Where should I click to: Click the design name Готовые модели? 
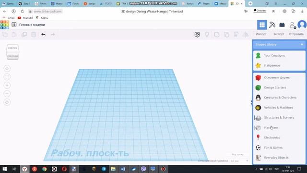point(32,25)
